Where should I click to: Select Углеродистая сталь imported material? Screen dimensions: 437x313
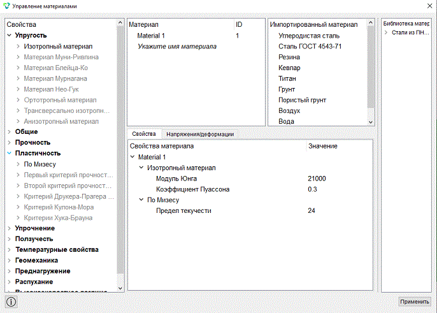point(309,36)
